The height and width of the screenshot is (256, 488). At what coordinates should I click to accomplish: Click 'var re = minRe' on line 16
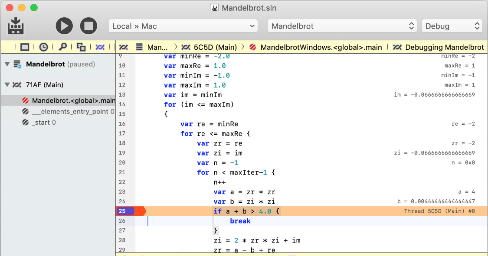click(x=209, y=124)
